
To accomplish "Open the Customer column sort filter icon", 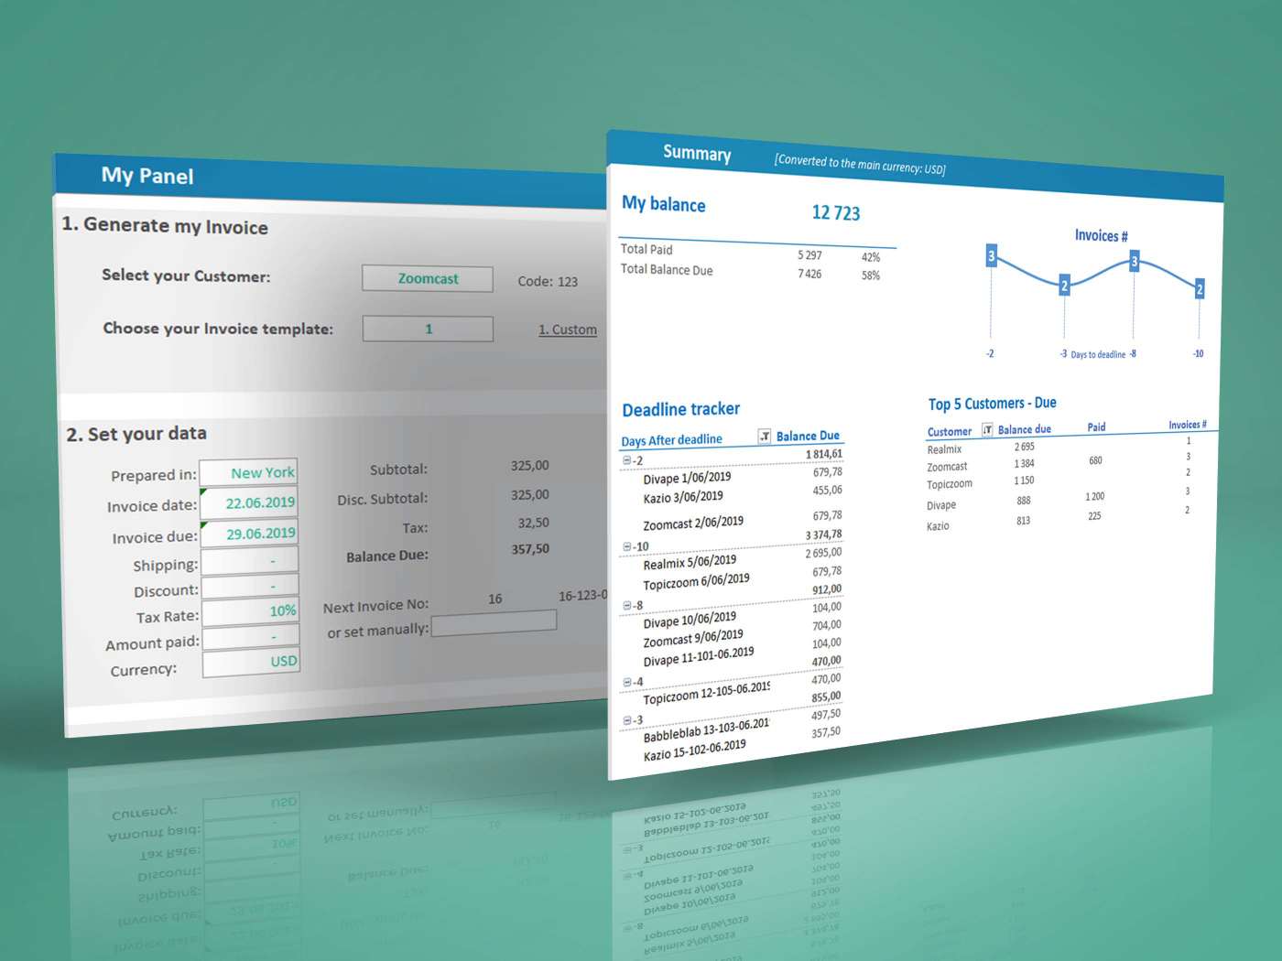I will (987, 429).
